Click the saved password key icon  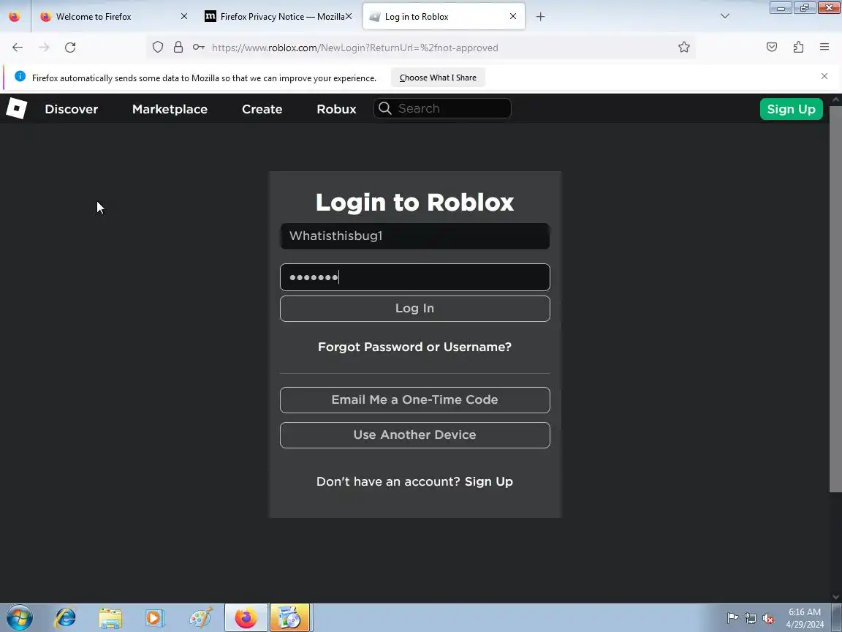[x=199, y=48]
